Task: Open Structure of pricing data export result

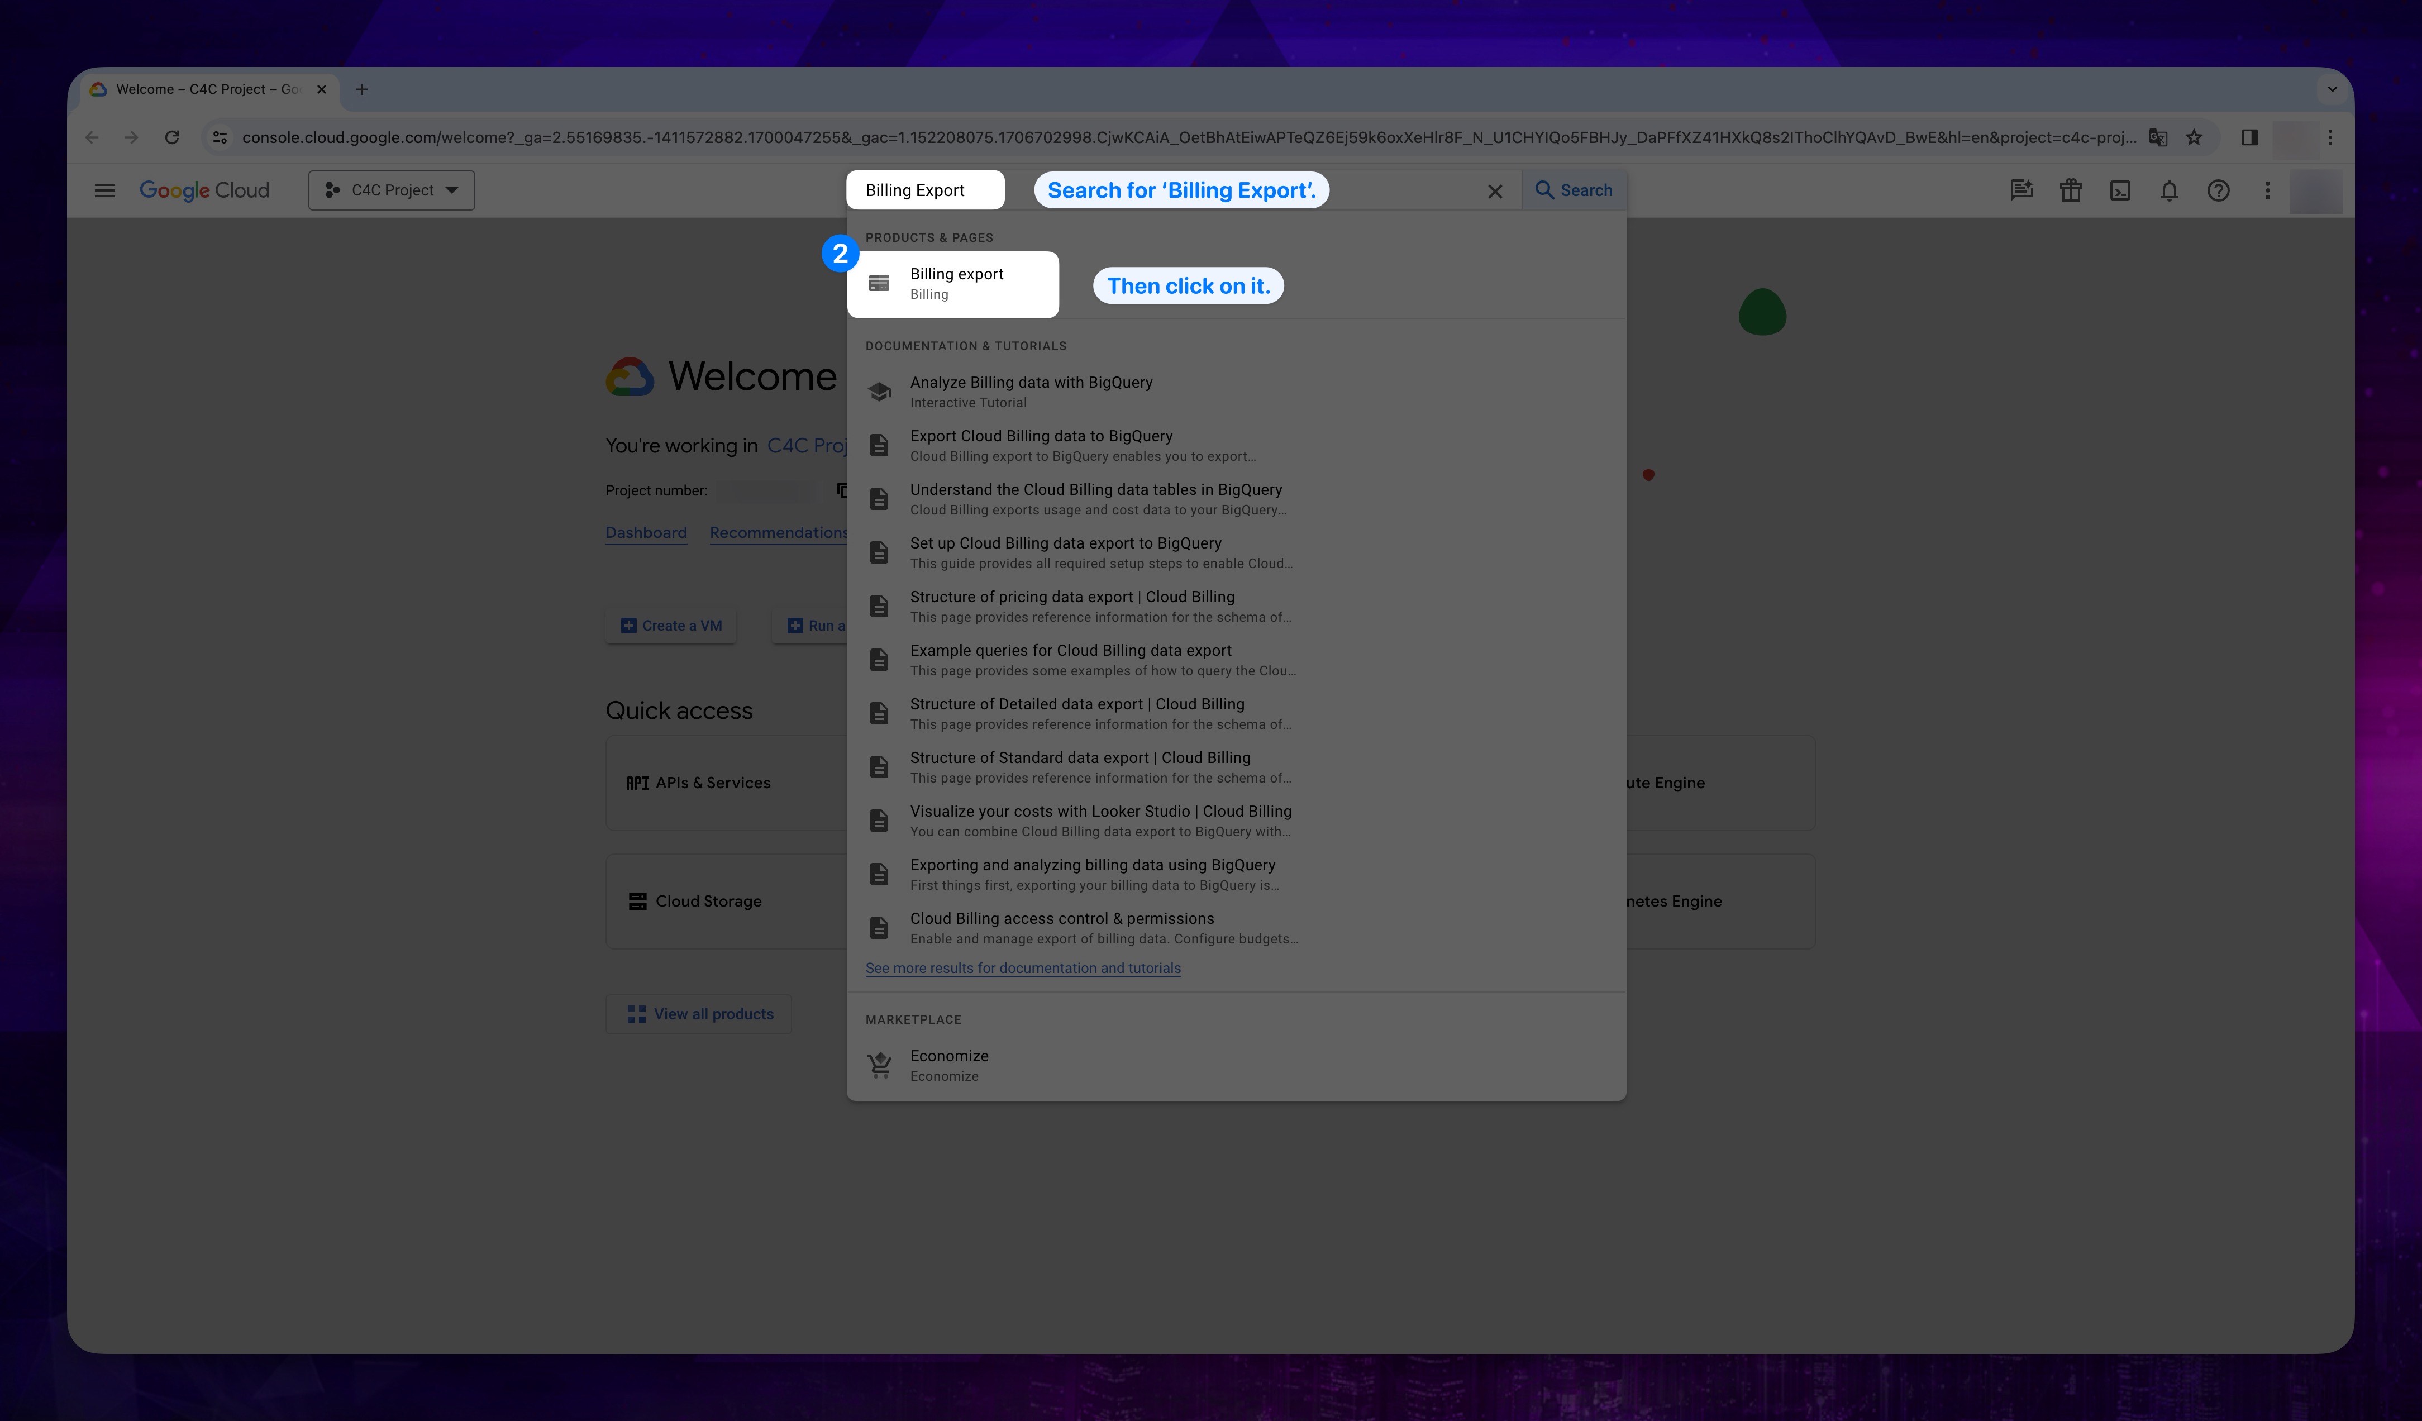Action: (1236, 606)
